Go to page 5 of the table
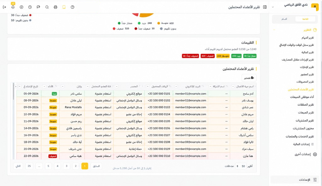Image resolution: width=322 pixels, height=186 pixels. (48, 166)
